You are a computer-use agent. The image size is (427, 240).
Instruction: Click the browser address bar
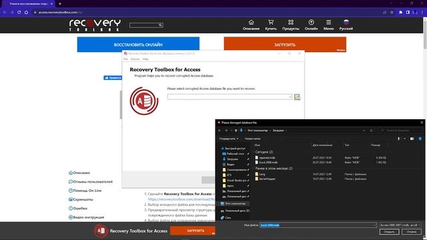[207, 12]
